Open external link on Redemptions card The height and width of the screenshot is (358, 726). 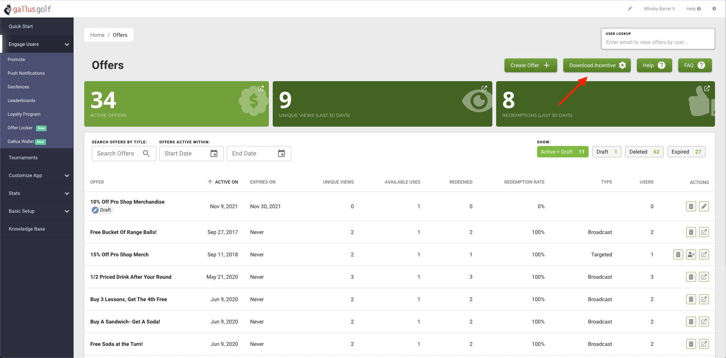[707, 88]
